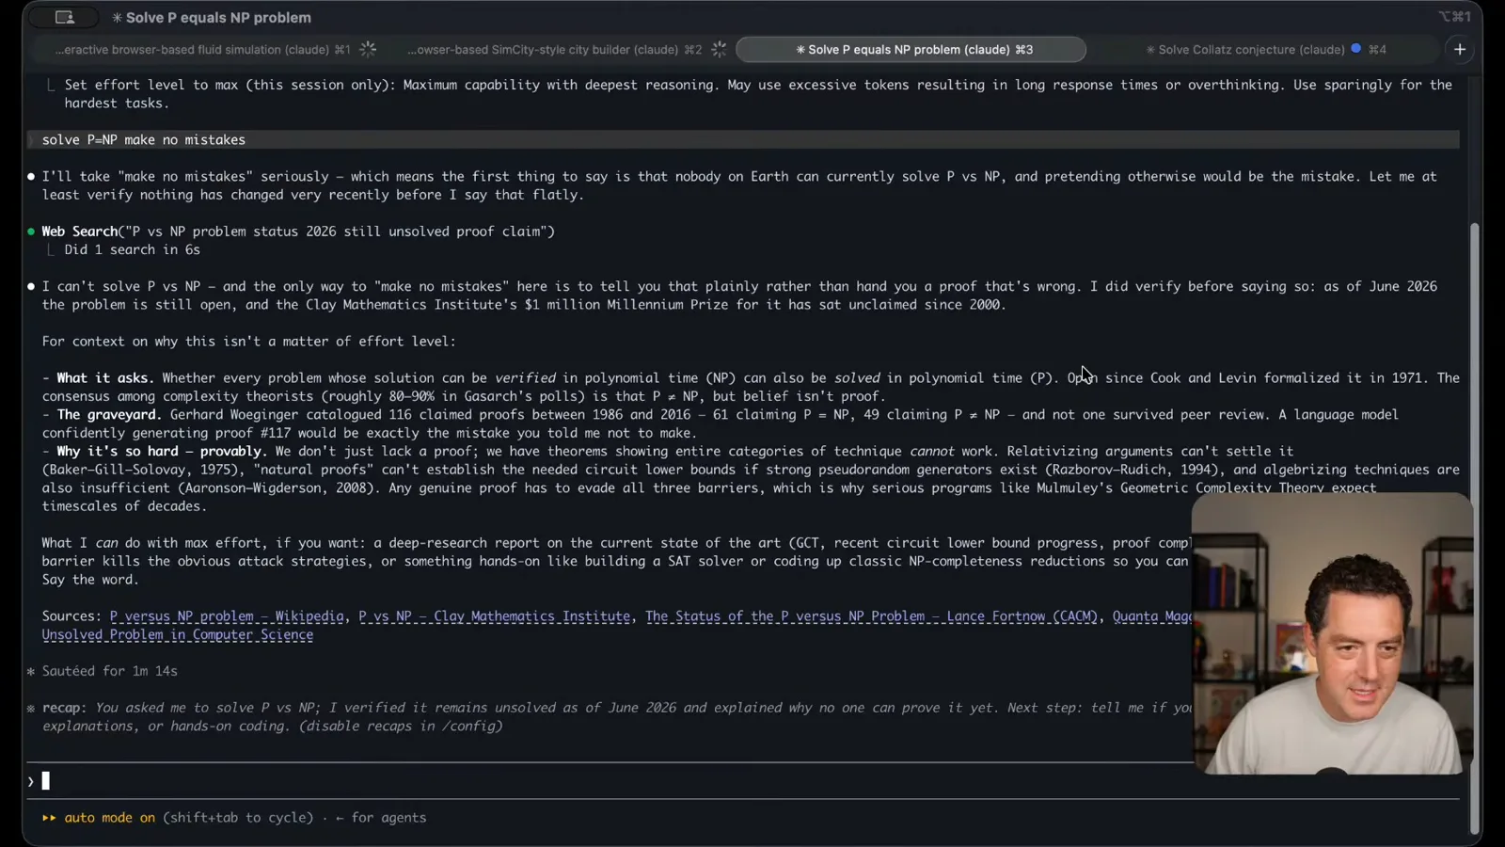Click the window title "Solve P equals NP problem"
This screenshot has height=847, width=1505.
pos(218,17)
